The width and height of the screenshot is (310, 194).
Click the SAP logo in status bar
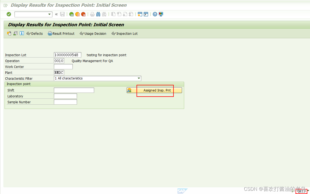[x=182, y=191]
